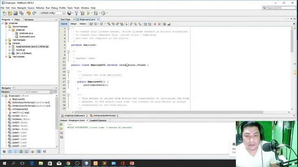
Task: Switch to the Start Page tab
Action: 65,19
